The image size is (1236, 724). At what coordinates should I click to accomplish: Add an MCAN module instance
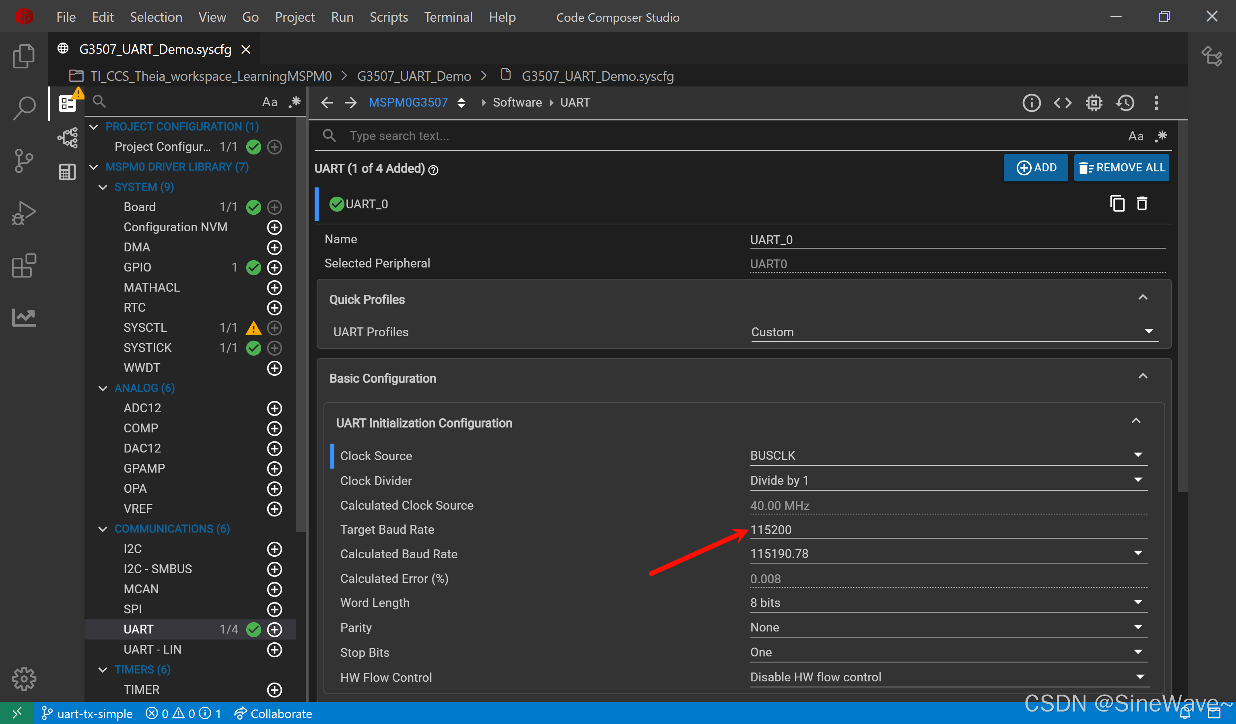tap(274, 589)
